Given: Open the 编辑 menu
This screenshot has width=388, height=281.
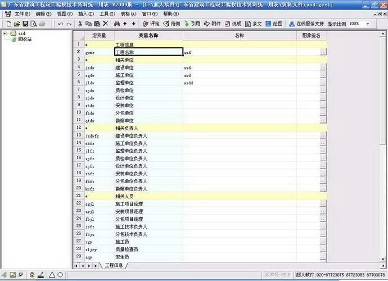Looking at the screenshot, I should pyautogui.click(x=43, y=14).
